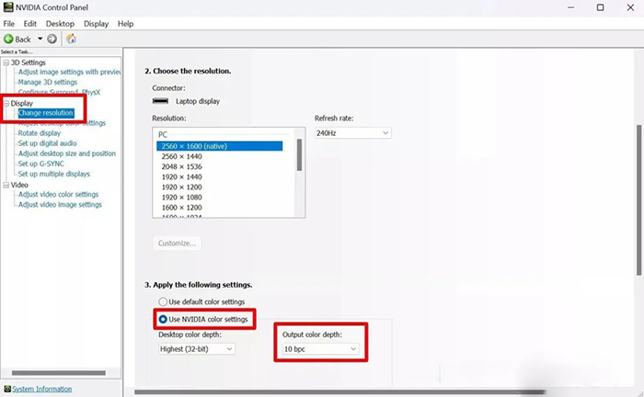Collapse the 3D Settings tree node
This screenshot has width=644, height=397.
(x=6, y=62)
